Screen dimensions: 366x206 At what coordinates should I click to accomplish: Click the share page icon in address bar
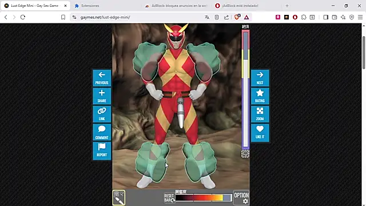coord(226,17)
